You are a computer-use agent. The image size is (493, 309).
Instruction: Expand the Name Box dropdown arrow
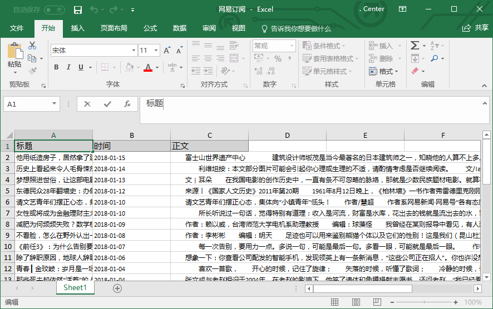tap(54, 103)
